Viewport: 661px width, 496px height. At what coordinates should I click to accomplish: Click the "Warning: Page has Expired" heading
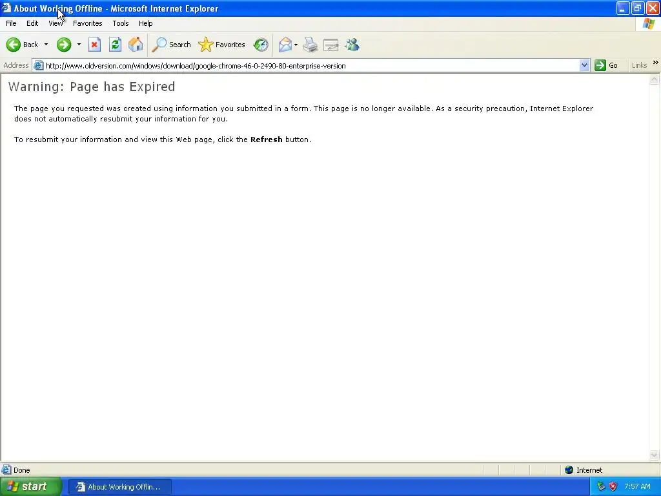pyautogui.click(x=92, y=87)
